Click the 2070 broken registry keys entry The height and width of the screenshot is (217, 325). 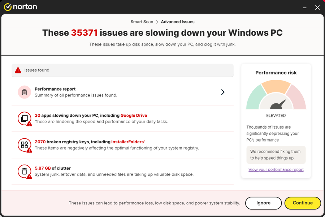[122, 145]
